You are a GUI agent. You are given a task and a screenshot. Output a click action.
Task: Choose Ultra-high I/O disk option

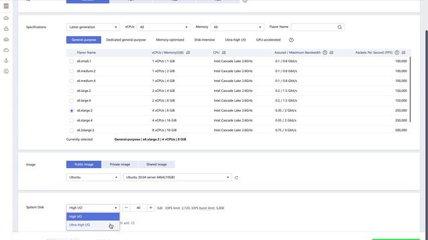(x=93, y=225)
